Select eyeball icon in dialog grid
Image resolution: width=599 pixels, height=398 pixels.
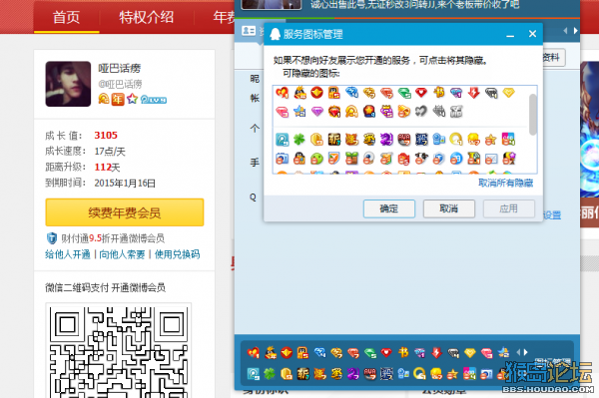click(x=368, y=159)
